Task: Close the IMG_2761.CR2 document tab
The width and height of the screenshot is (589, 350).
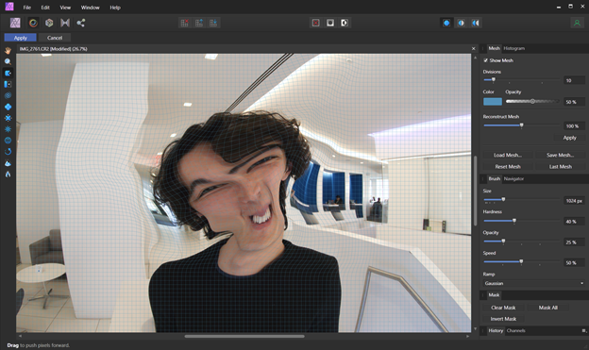Action: (x=473, y=49)
